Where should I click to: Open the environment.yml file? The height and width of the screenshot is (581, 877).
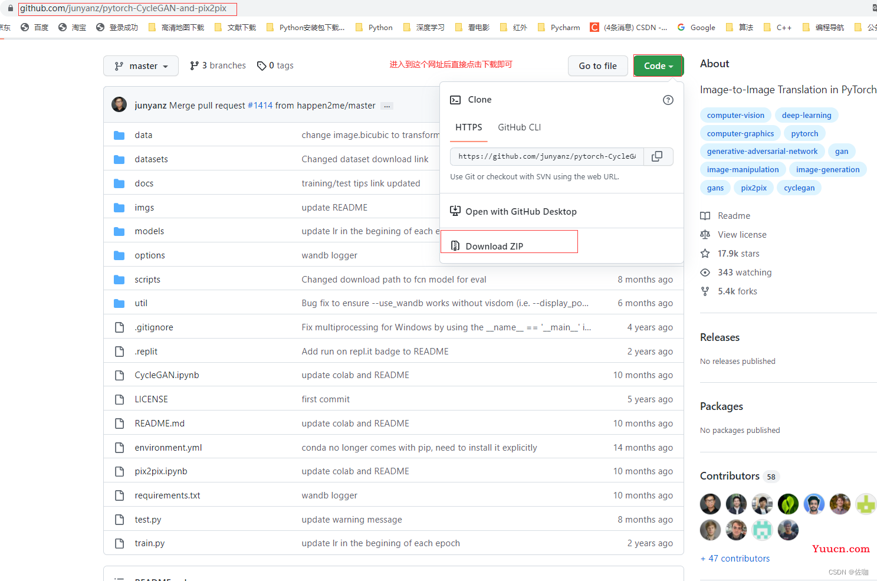pyautogui.click(x=168, y=448)
